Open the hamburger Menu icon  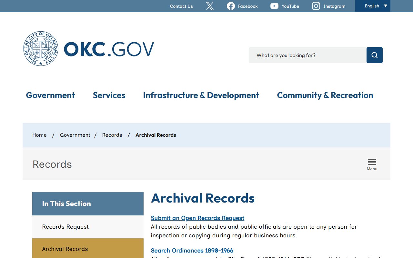(x=372, y=164)
